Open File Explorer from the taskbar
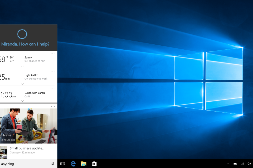The width and height of the screenshot is (253, 168). [84, 164]
